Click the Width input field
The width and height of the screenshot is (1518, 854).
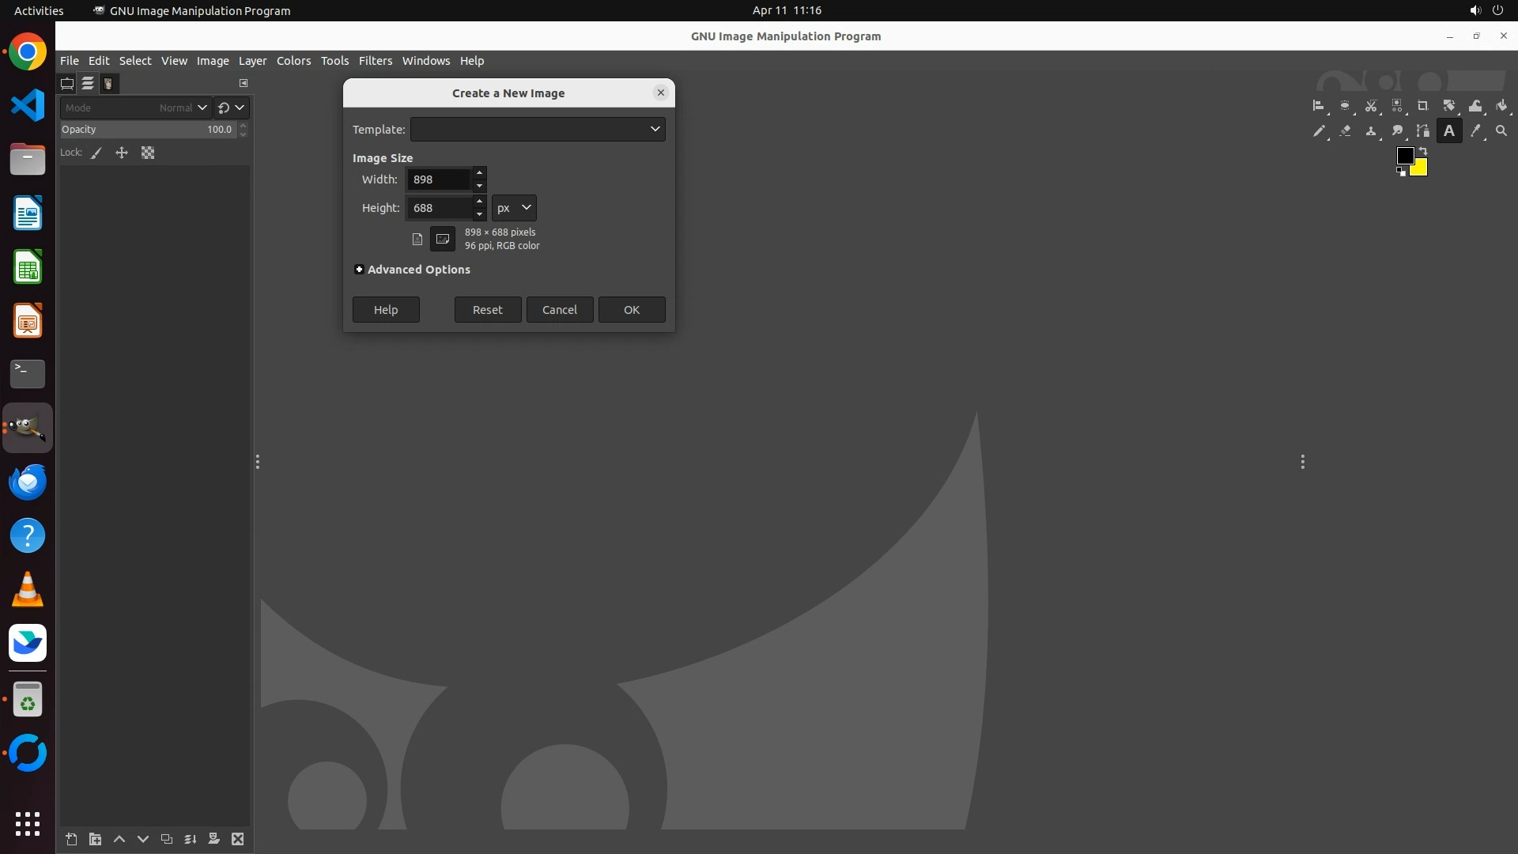point(439,179)
